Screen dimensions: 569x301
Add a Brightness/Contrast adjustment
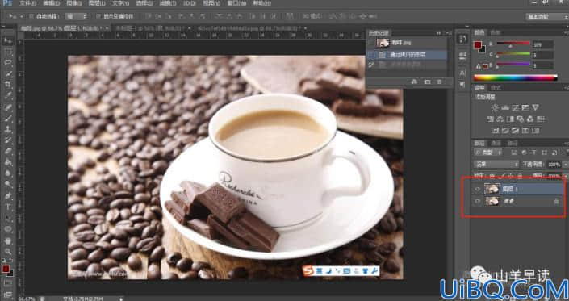point(495,107)
